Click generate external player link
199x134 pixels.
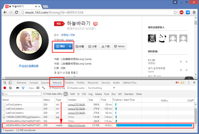click(30, 66)
